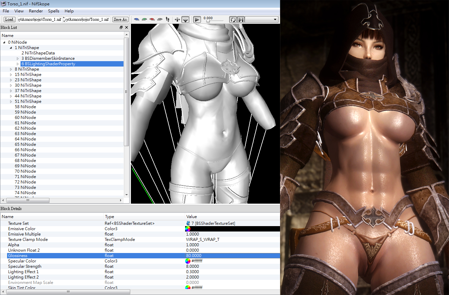Expand the 15 NiTriShape node
The height and width of the screenshot is (295, 449).
click(11, 75)
